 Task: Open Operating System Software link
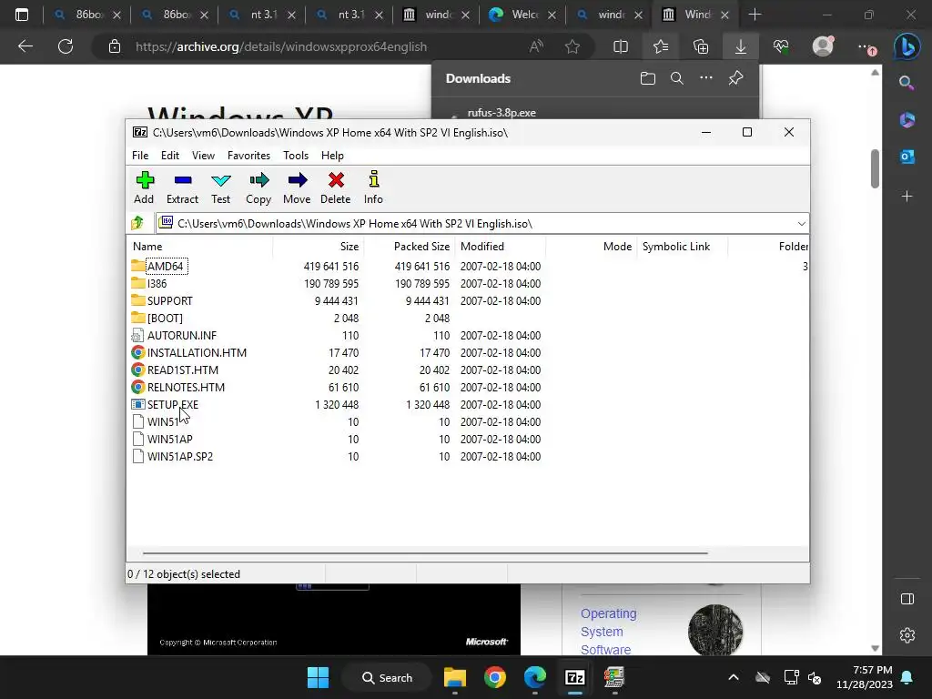609,632
